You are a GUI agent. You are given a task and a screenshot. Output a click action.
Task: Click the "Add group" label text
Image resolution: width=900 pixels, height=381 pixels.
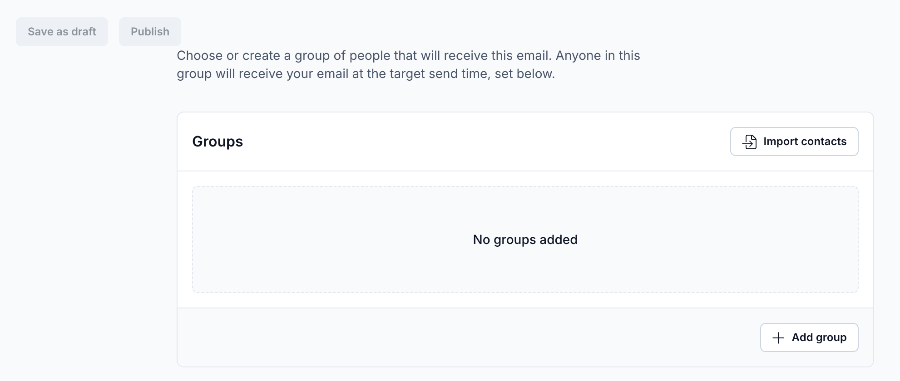point(819,337)
